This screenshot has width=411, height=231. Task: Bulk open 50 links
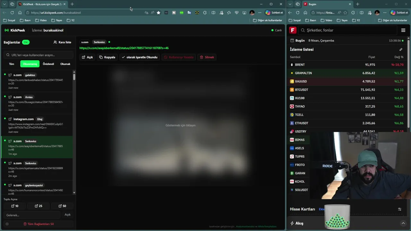pos(62,206)
